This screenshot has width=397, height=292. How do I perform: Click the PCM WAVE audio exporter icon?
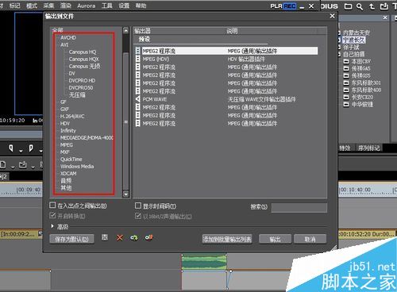point(138,99)
